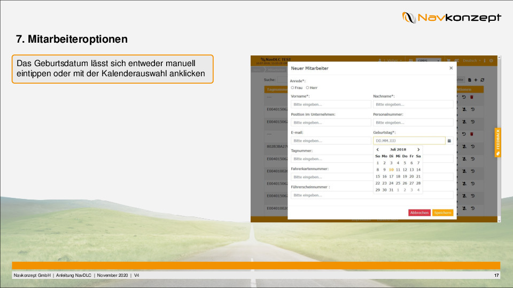513x288 pixels.
Task: Open the Impressum footer link
Action: click(361, 220)
